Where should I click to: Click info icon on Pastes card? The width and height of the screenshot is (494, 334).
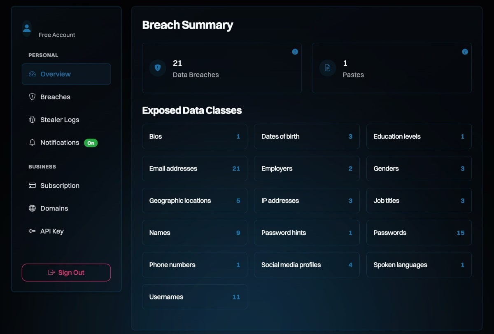[x=465, y=52]
